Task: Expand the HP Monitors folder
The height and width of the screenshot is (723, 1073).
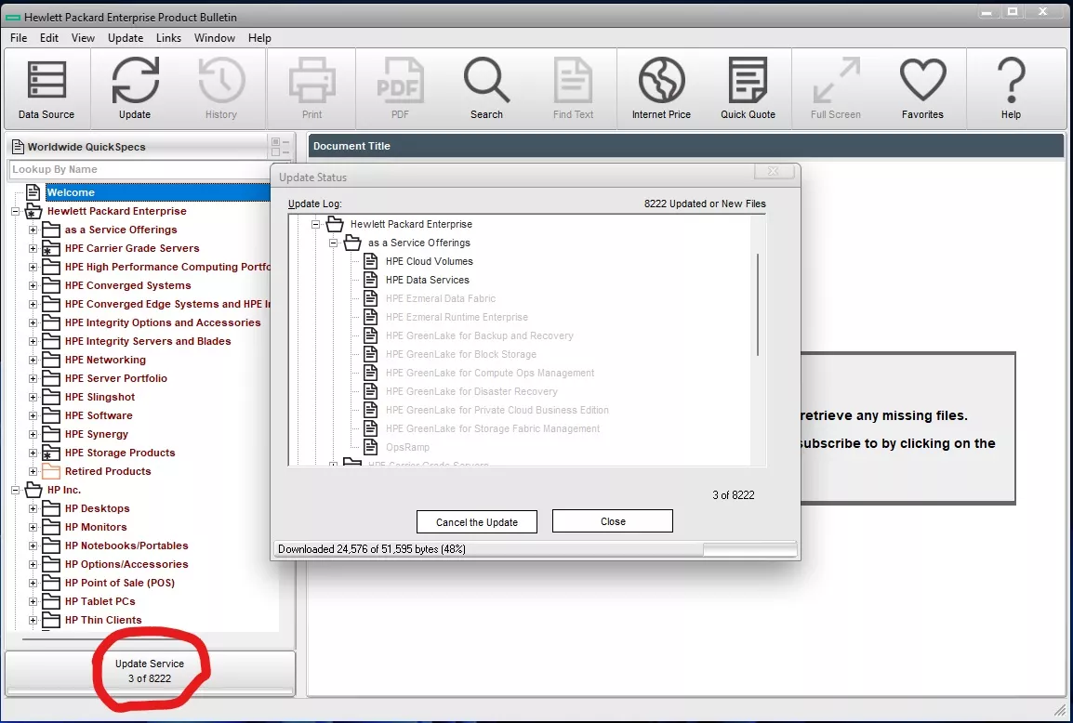Action: (x=33, y=527)
